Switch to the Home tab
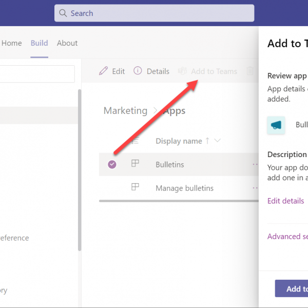 (x=11, y=43)
